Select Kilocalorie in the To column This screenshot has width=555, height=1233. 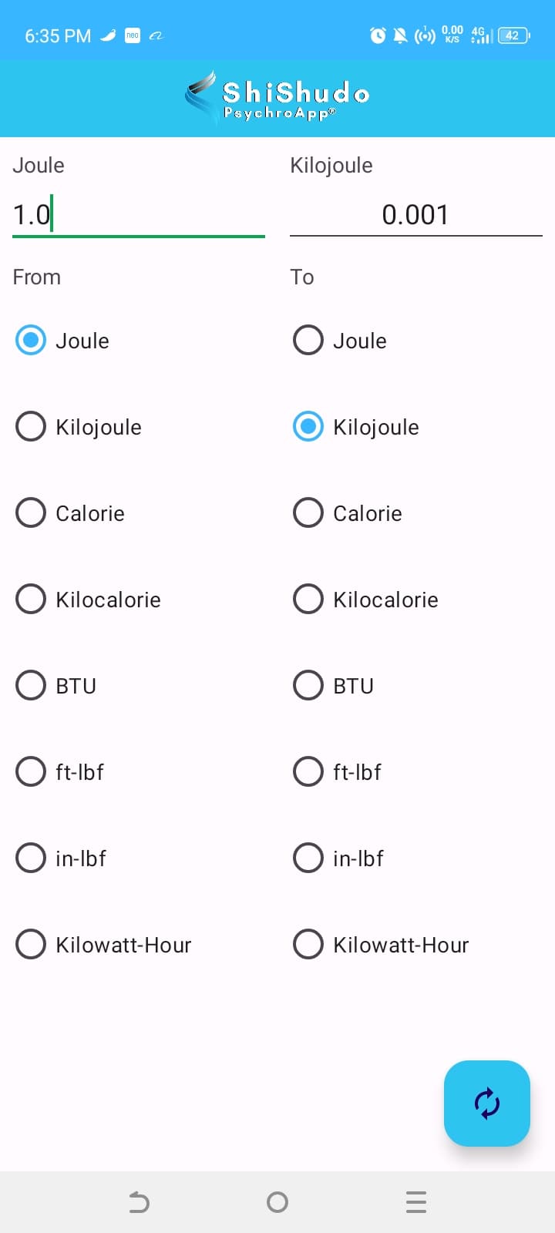pos(308,599)
